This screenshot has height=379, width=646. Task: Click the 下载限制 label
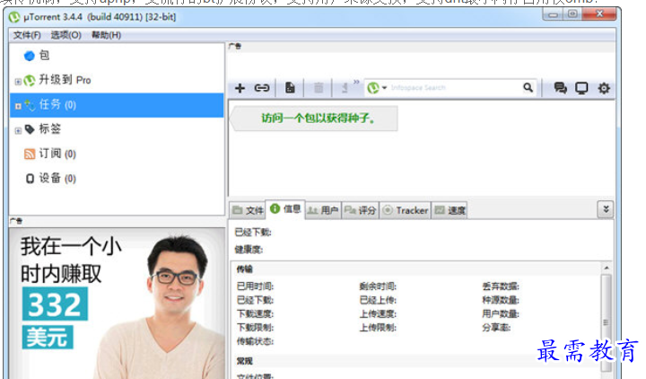click(x=255, y=328)
